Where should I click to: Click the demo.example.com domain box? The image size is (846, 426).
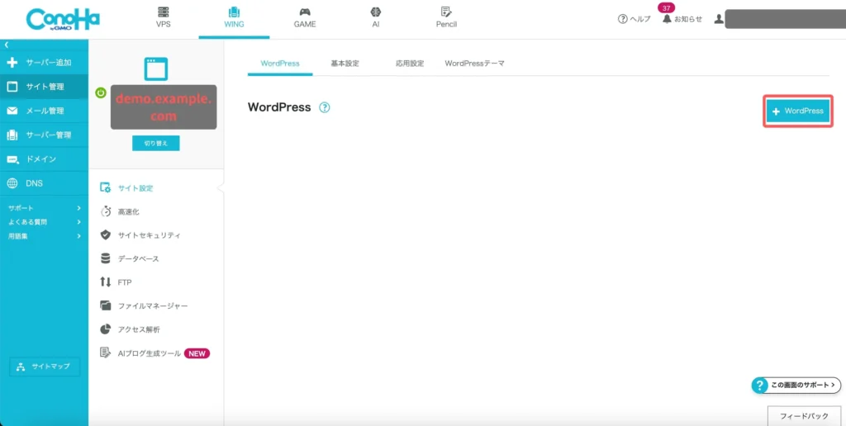[x=164, y=106]
